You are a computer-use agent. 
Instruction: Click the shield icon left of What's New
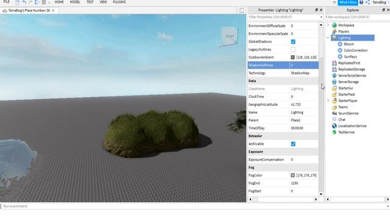[x=335, y=2]
